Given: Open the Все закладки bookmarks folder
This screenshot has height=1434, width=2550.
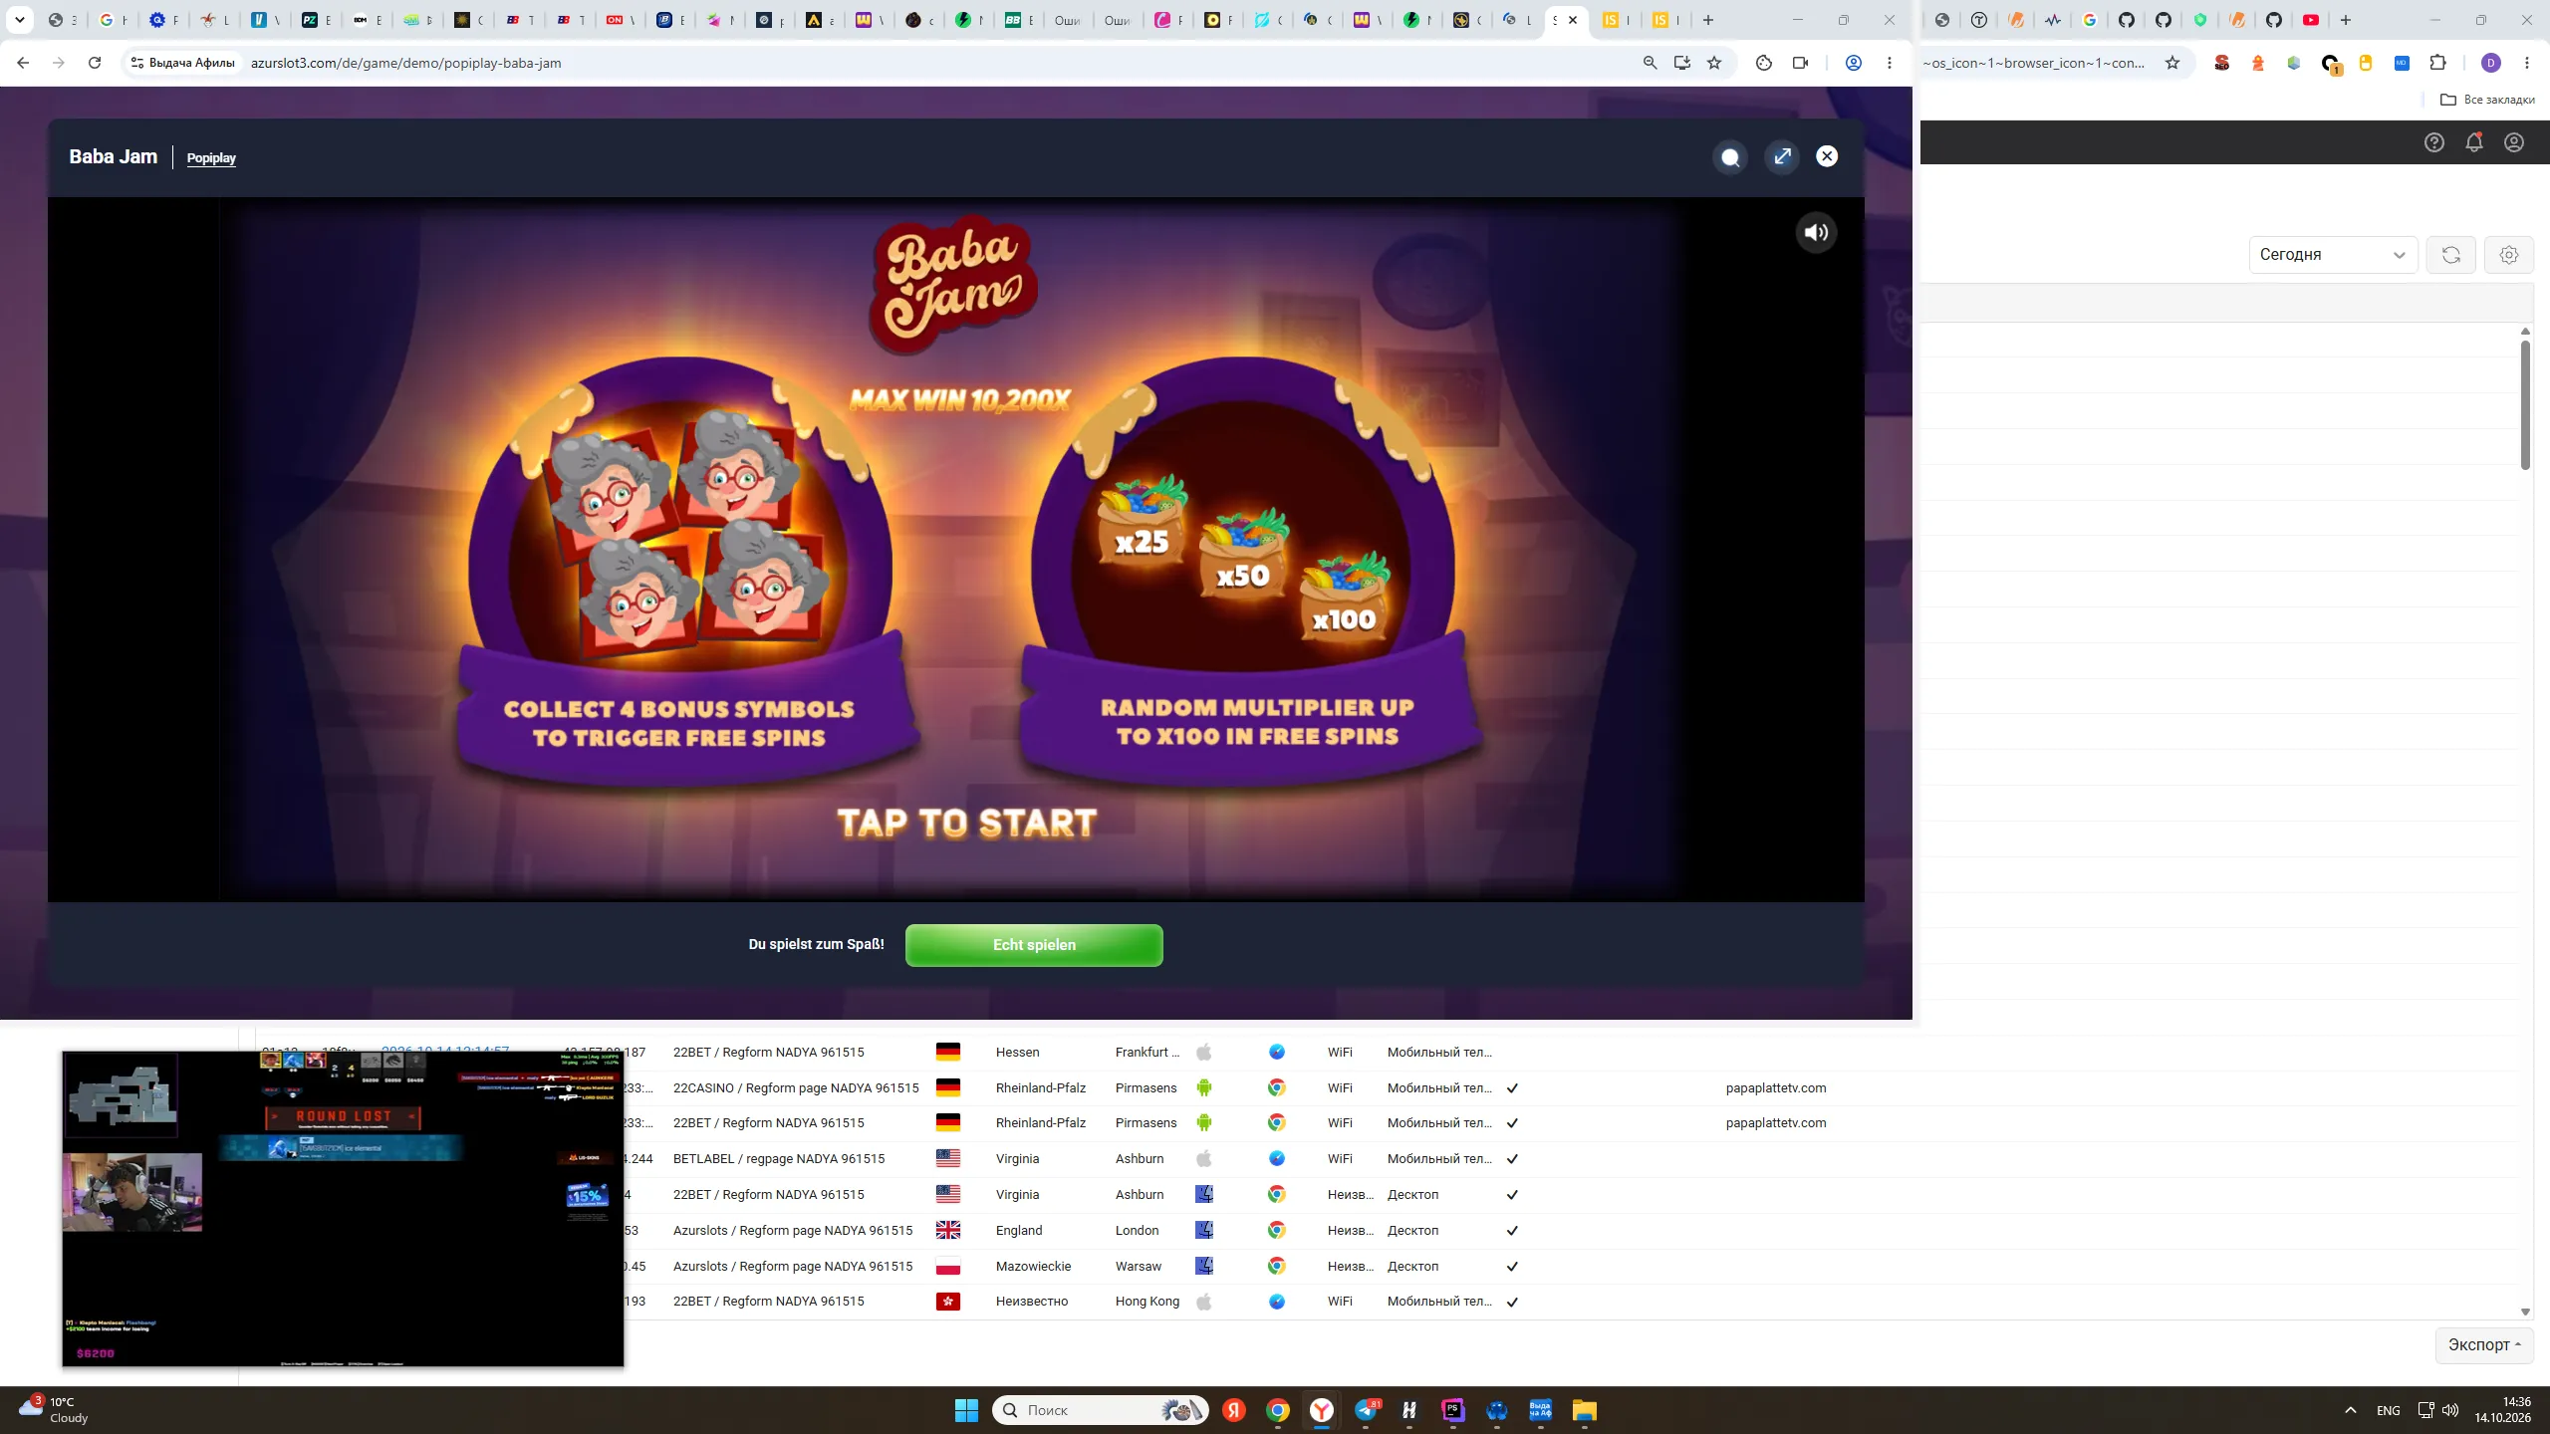Looking at the screenshot, I should click(x=2487, y=100).
